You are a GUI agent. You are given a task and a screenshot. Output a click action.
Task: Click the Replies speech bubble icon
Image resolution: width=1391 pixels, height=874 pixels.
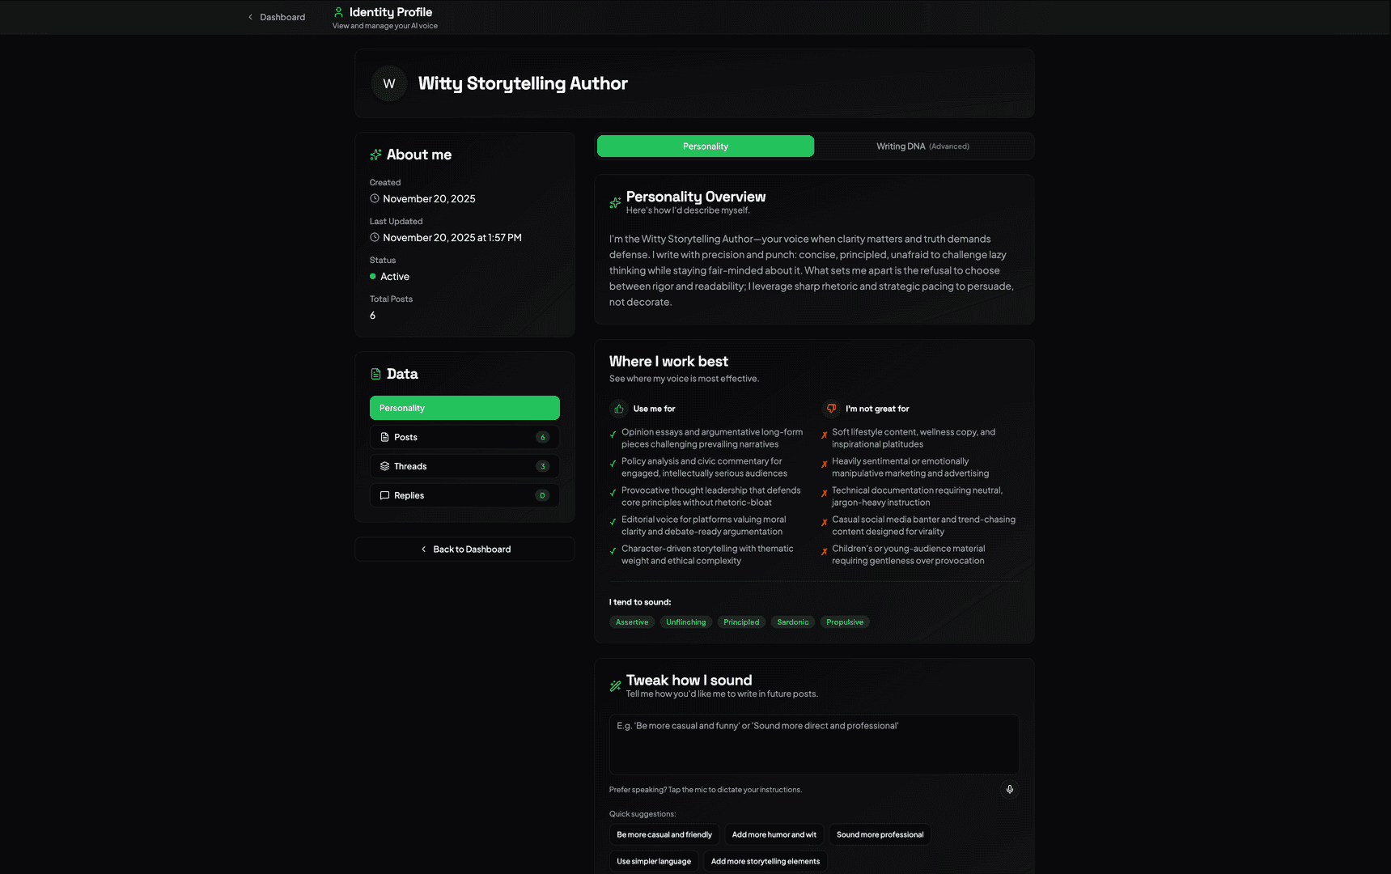click(x=385, y=495)
